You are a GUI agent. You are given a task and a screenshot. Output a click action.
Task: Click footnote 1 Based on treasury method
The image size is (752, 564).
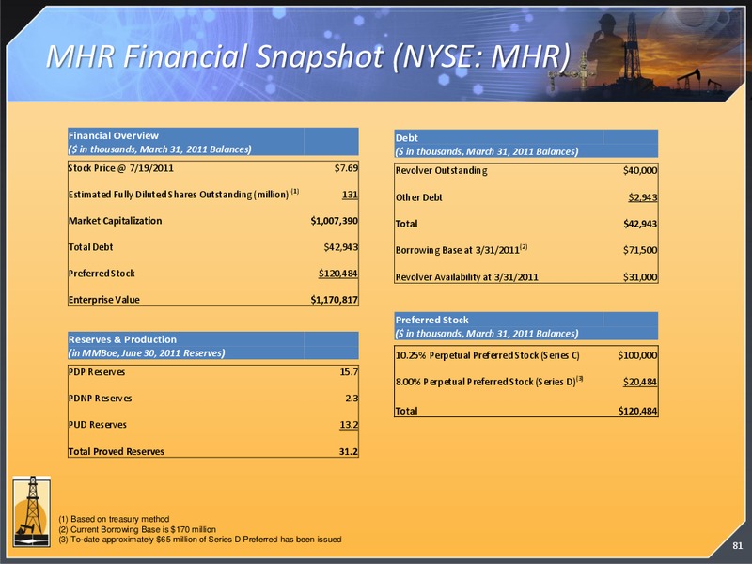tap(114, 519)
